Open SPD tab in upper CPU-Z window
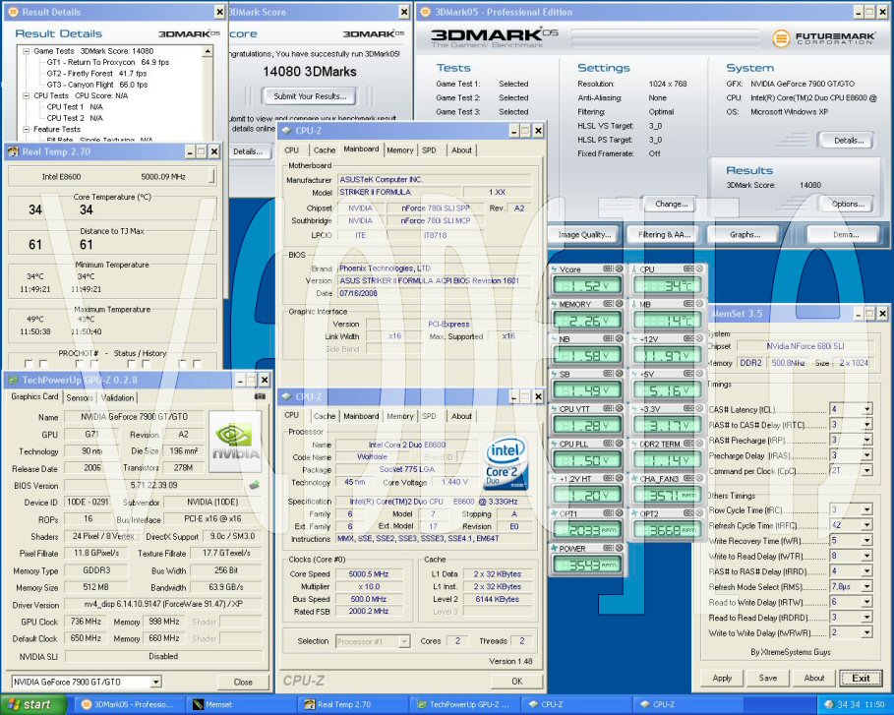 430,149
